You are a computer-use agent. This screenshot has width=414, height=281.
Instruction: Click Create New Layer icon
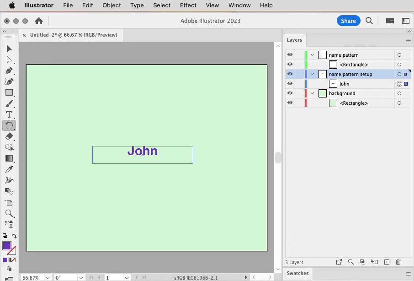[x=387, y=262]
